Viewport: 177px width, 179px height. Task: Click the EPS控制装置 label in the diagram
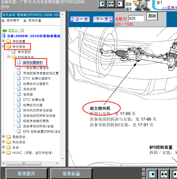point(161,147)
